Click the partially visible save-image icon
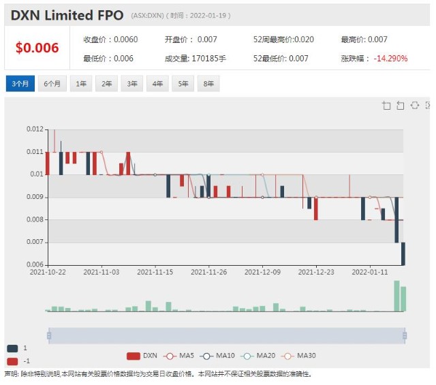The image size is (436, 385). click(x=428, y=105)
